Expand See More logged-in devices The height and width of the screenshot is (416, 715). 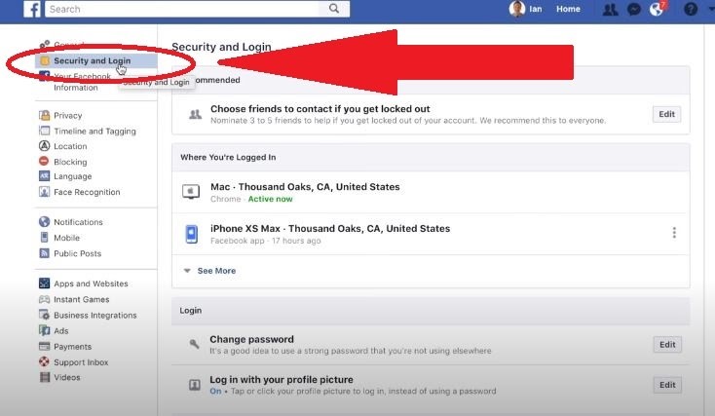point(216,271)
